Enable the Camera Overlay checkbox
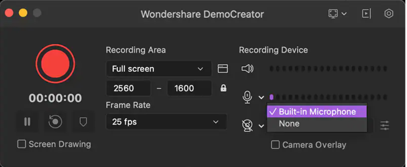Image resolution: width=407 pixels, height=167 pixels. coord(275,145)
